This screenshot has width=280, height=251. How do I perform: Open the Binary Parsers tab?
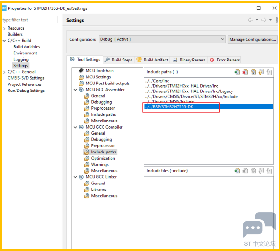coord(189,60)
